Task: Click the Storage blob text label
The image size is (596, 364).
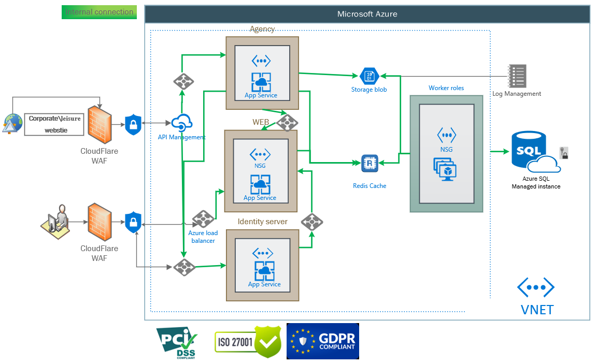Action: point(368,90)
